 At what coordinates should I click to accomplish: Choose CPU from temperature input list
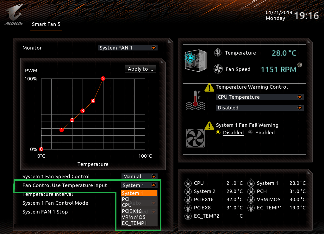click(139, 205)
